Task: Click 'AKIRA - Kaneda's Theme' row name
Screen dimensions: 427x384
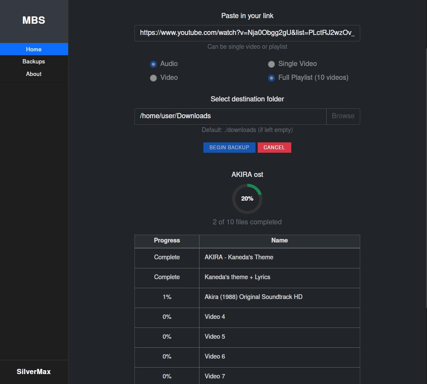Action: point(239,257)
